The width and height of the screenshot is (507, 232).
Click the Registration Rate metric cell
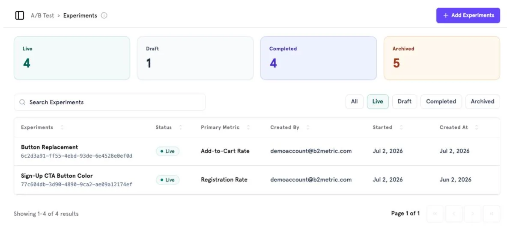[x=224, y=180]
